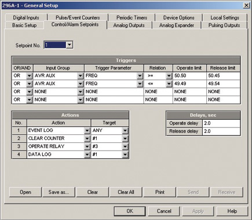Switch to the Digital Inputs tab
The height and width of the screenshot is (220, 252).
[x=26, y=17]
